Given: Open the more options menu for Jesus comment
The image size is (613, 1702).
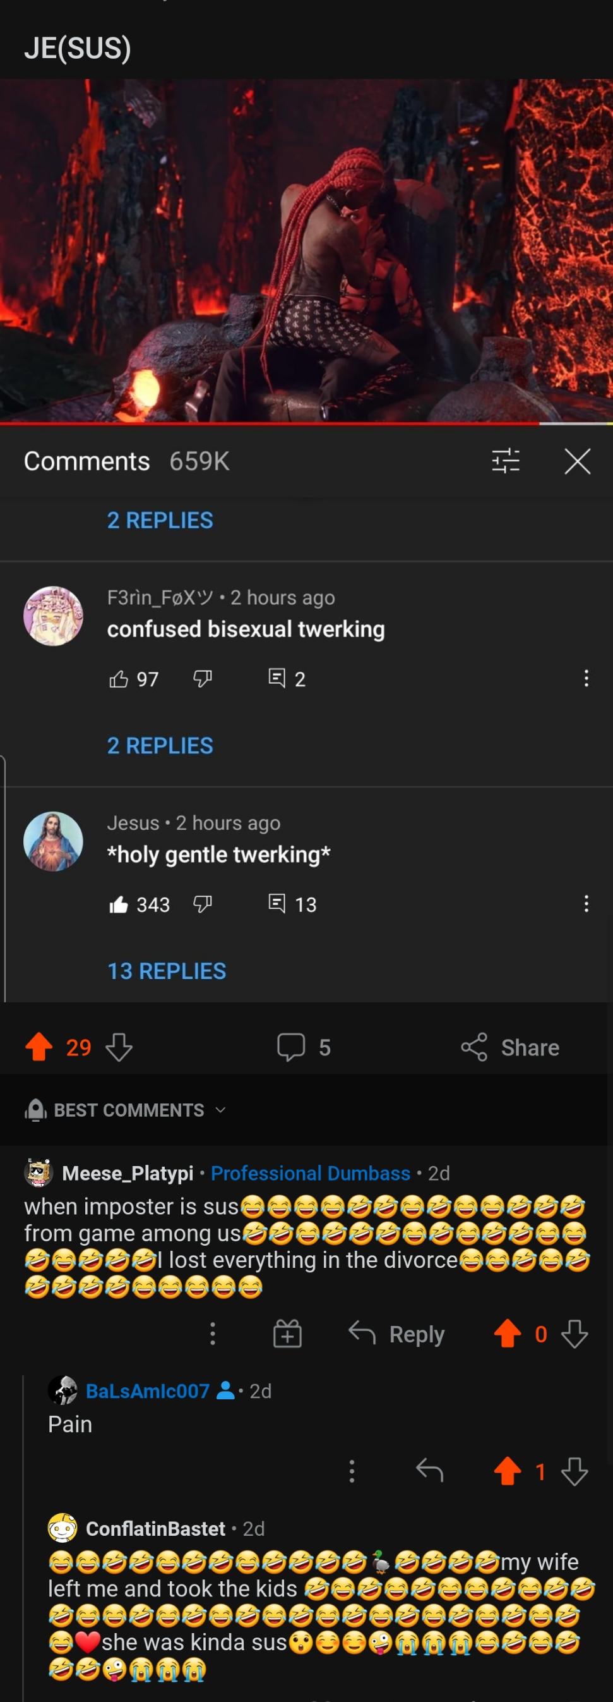Looking at the screenshot, I should pyautogui.click(x=586, y=903).
